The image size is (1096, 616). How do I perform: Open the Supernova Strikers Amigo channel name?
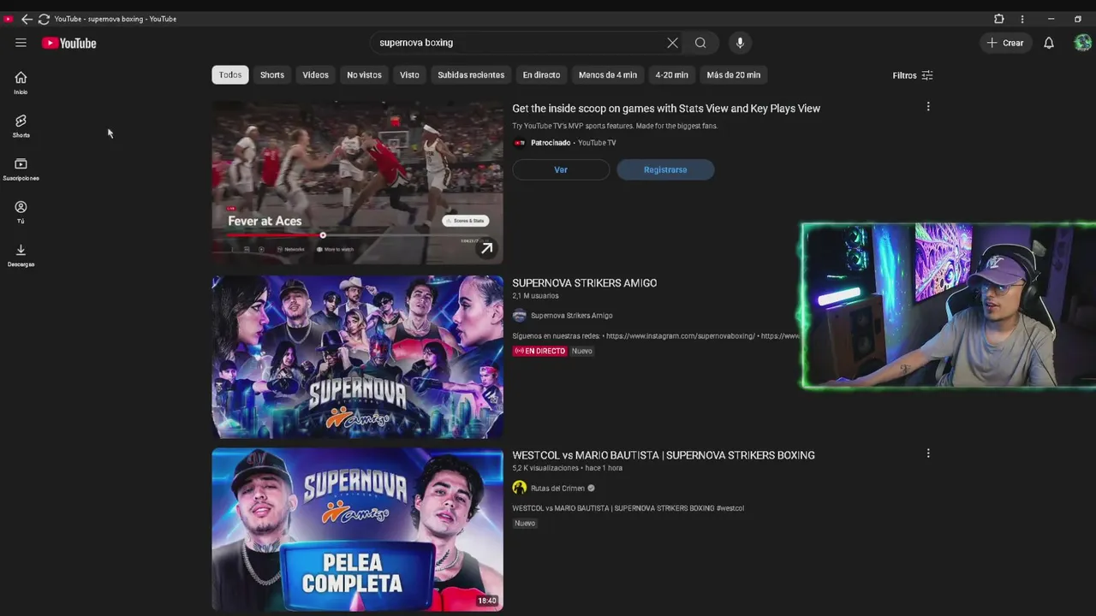point(571,316)
